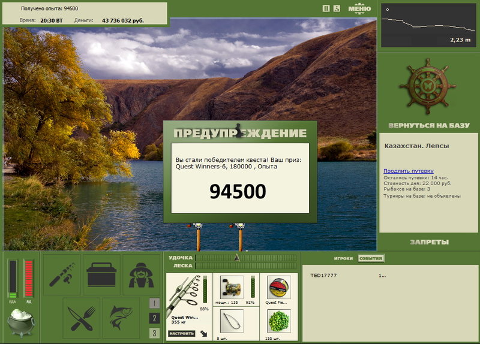
Task: Select rod slot 1
Action: click(x=154, y=303)
